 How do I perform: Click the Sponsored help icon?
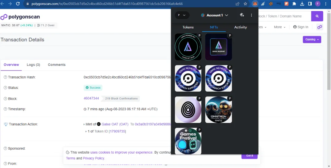click(6, 149)
